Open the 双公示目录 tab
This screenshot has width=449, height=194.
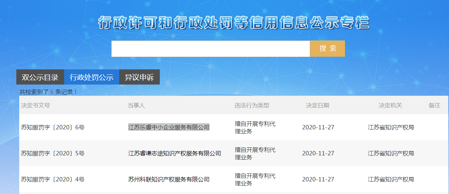pos(40,77)
